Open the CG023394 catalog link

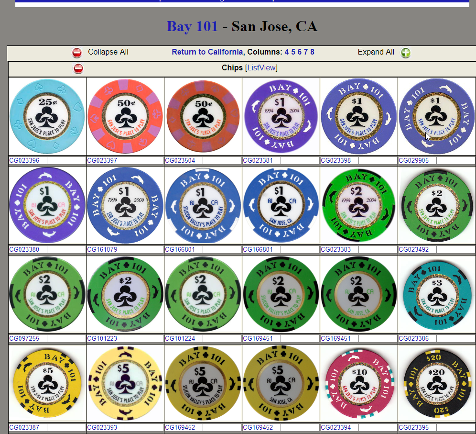(335, 428)
